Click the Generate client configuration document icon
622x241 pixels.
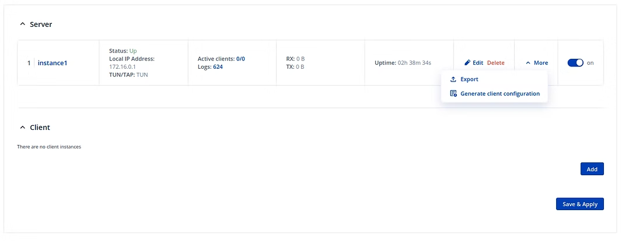coord(453,94)
